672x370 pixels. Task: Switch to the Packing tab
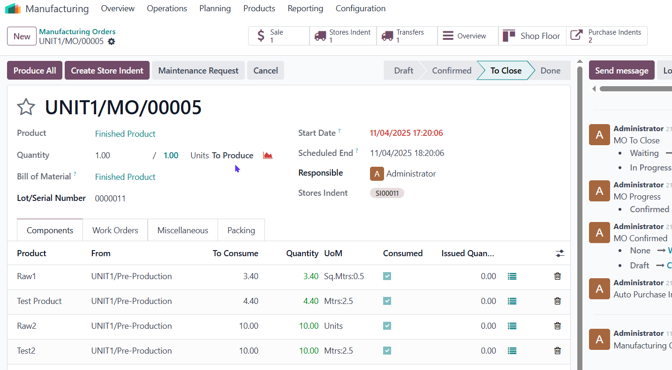[241, 230]
